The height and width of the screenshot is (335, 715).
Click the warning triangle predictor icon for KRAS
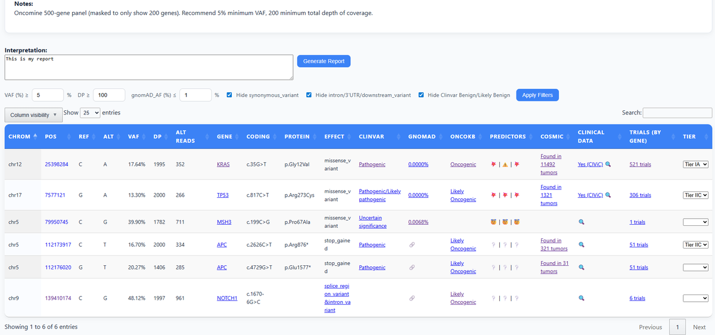pyautogui.click(x=505, y=165)
